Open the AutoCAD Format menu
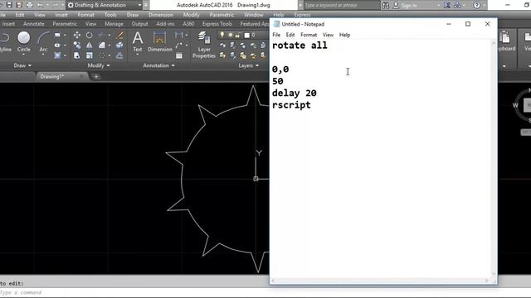The height and width of the screenshot is (298, 531). pos(85,15)
